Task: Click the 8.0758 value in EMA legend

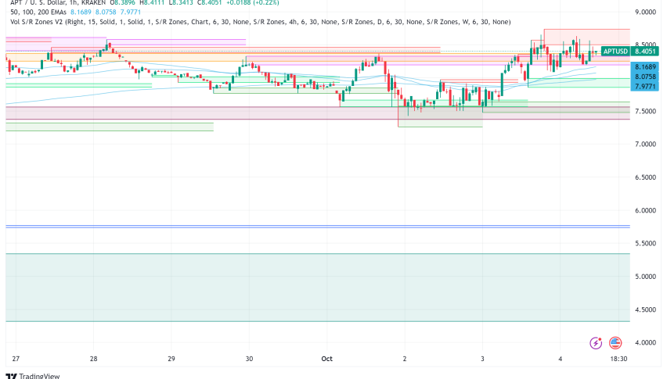Action: [x=106, y=12]
